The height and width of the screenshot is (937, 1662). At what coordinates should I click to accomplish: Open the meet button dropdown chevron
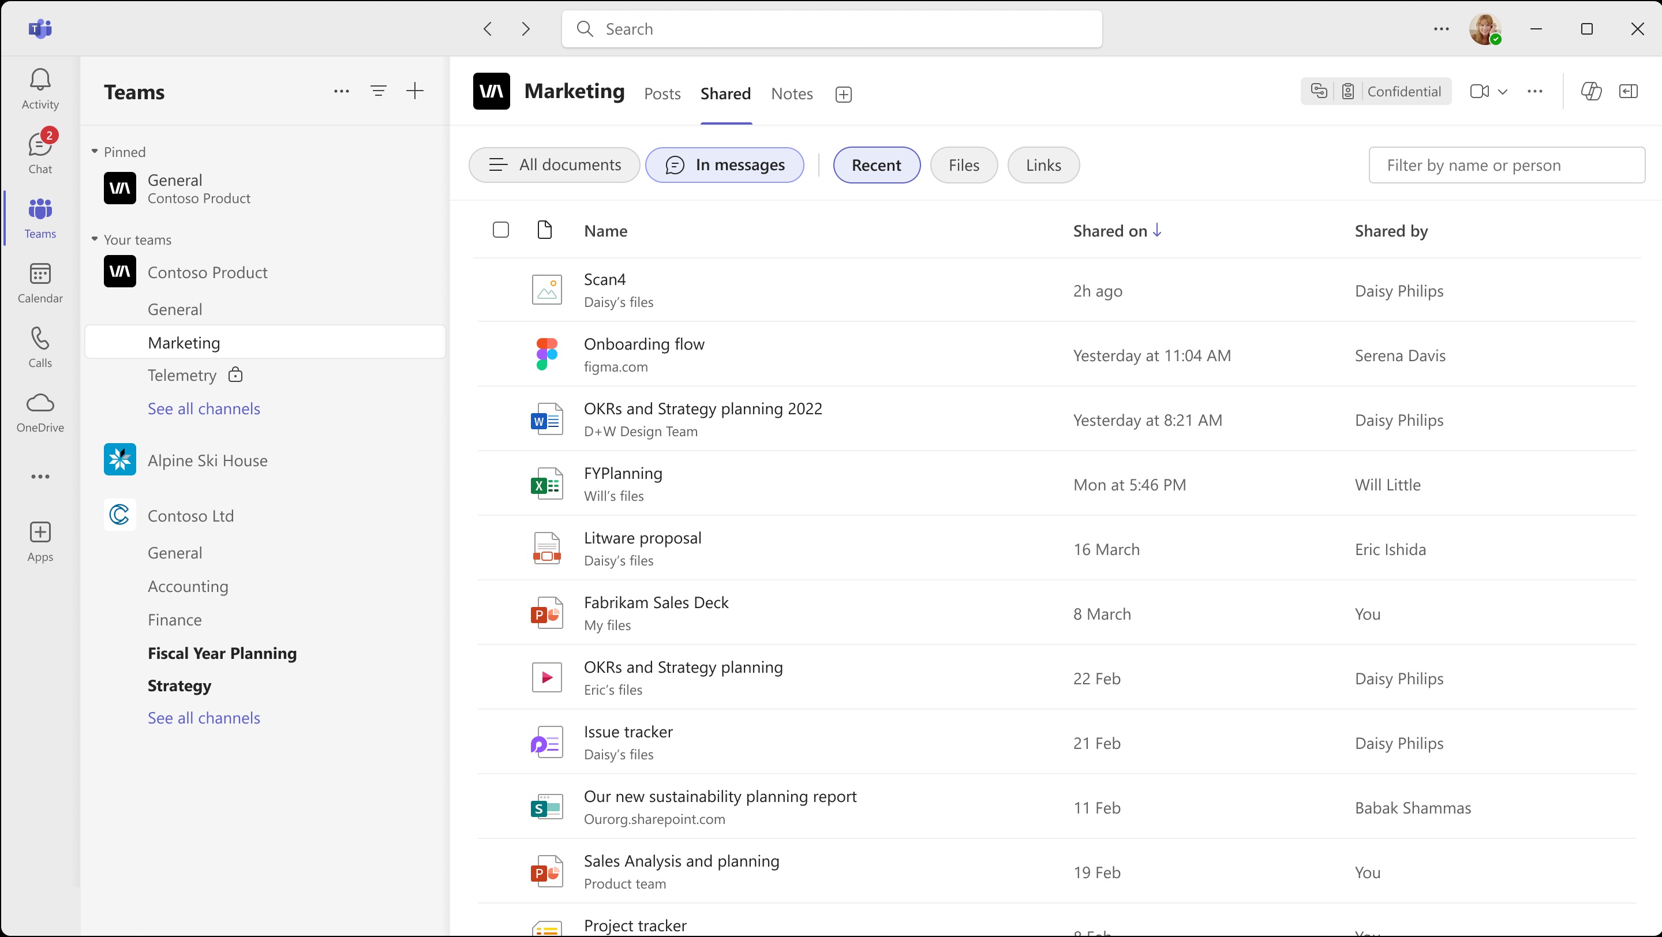coord(1504,91)
